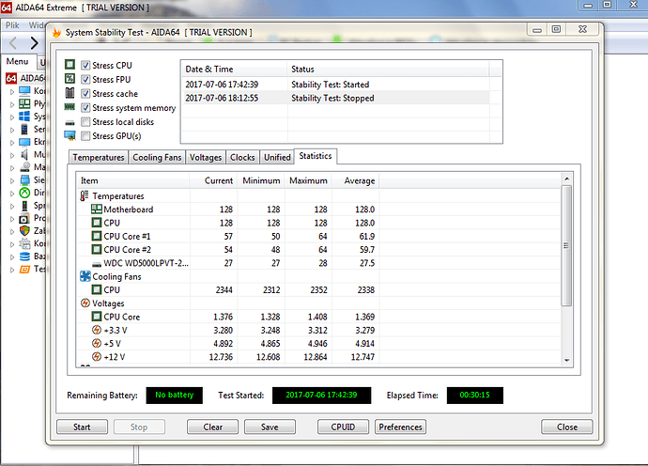
Task: Click the Stress CPU chip icon
Action: [69, 65]
